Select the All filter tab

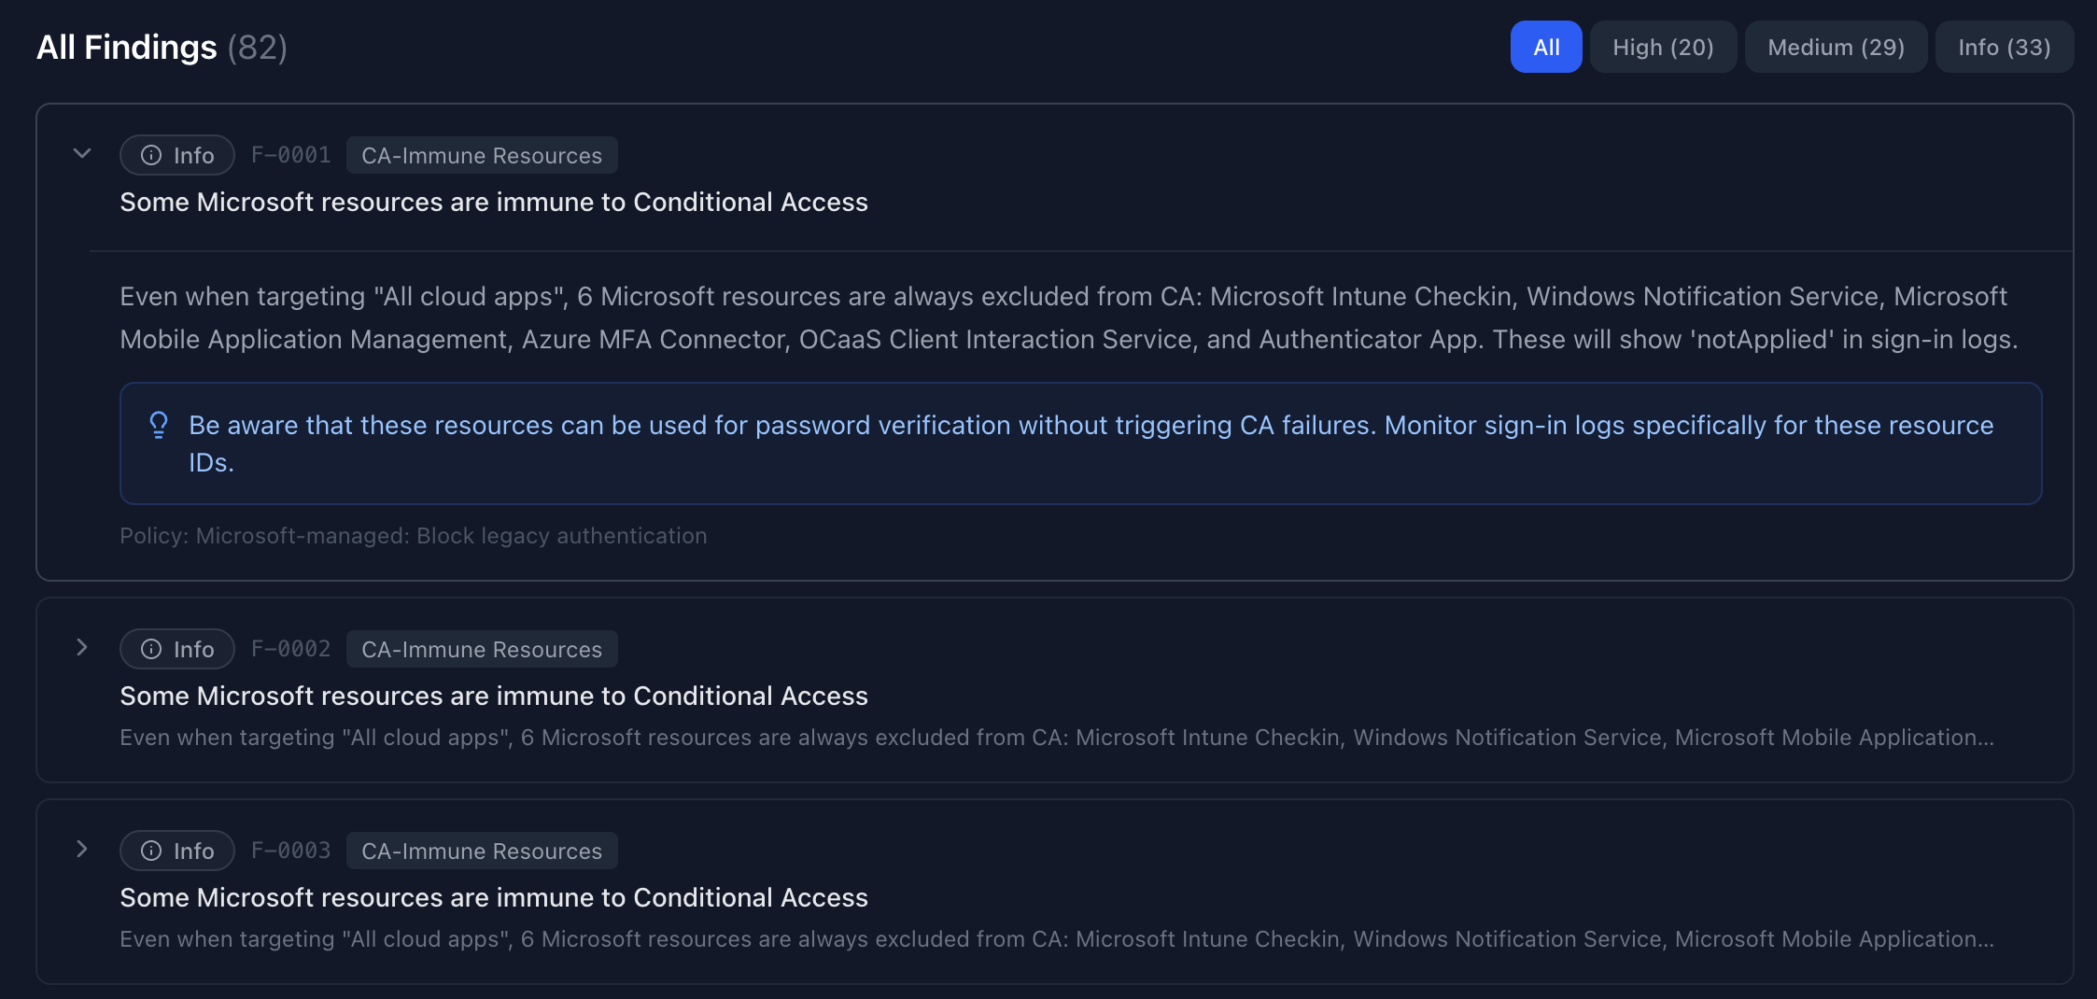click(1546, 47)
